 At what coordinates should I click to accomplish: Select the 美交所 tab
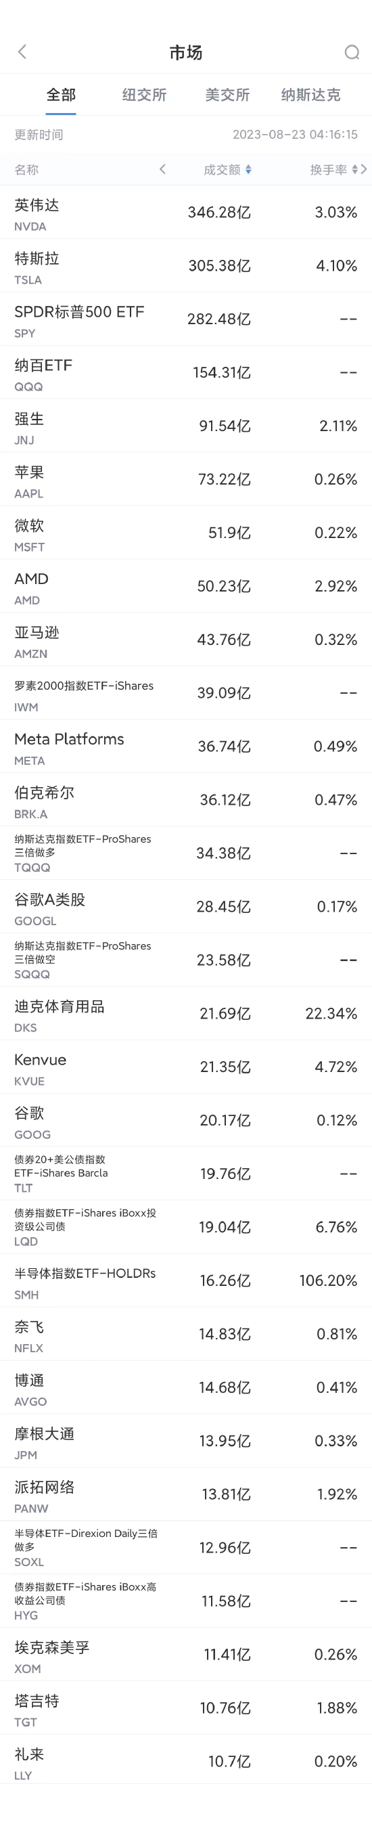227,94
